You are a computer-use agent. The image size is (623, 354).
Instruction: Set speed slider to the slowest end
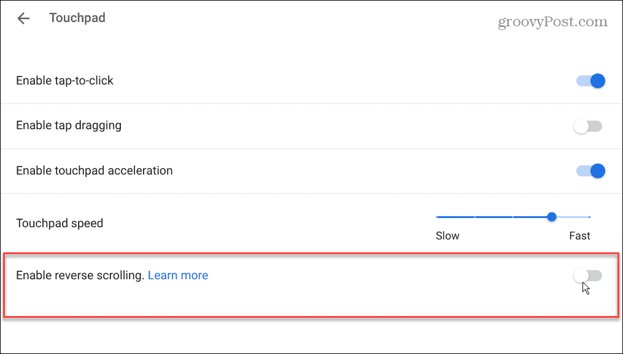point(437,217)
